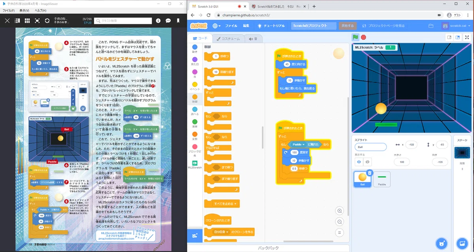
Task: Click the red stop button
Action: click(363, 37)
